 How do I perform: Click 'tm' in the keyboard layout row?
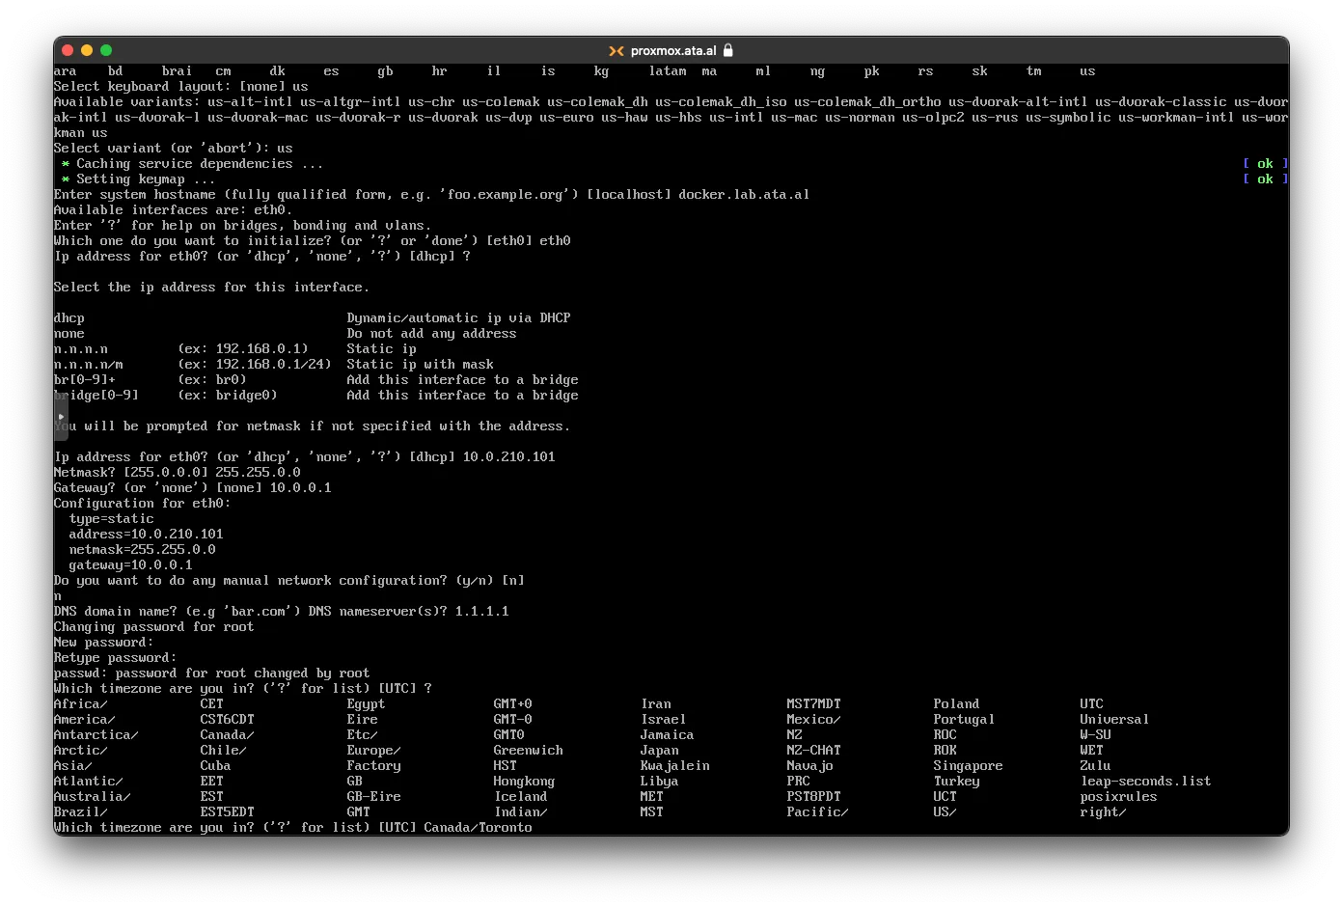pos(1034,71)
